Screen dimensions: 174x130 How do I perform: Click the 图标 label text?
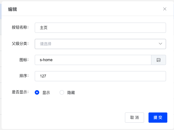24,60
